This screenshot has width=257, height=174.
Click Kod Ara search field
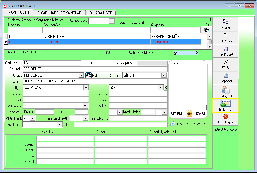[x=25, y=30]
